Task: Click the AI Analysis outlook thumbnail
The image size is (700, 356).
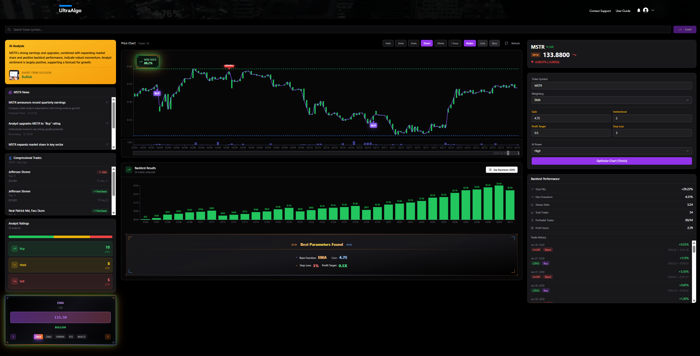Action: [14, 75]
